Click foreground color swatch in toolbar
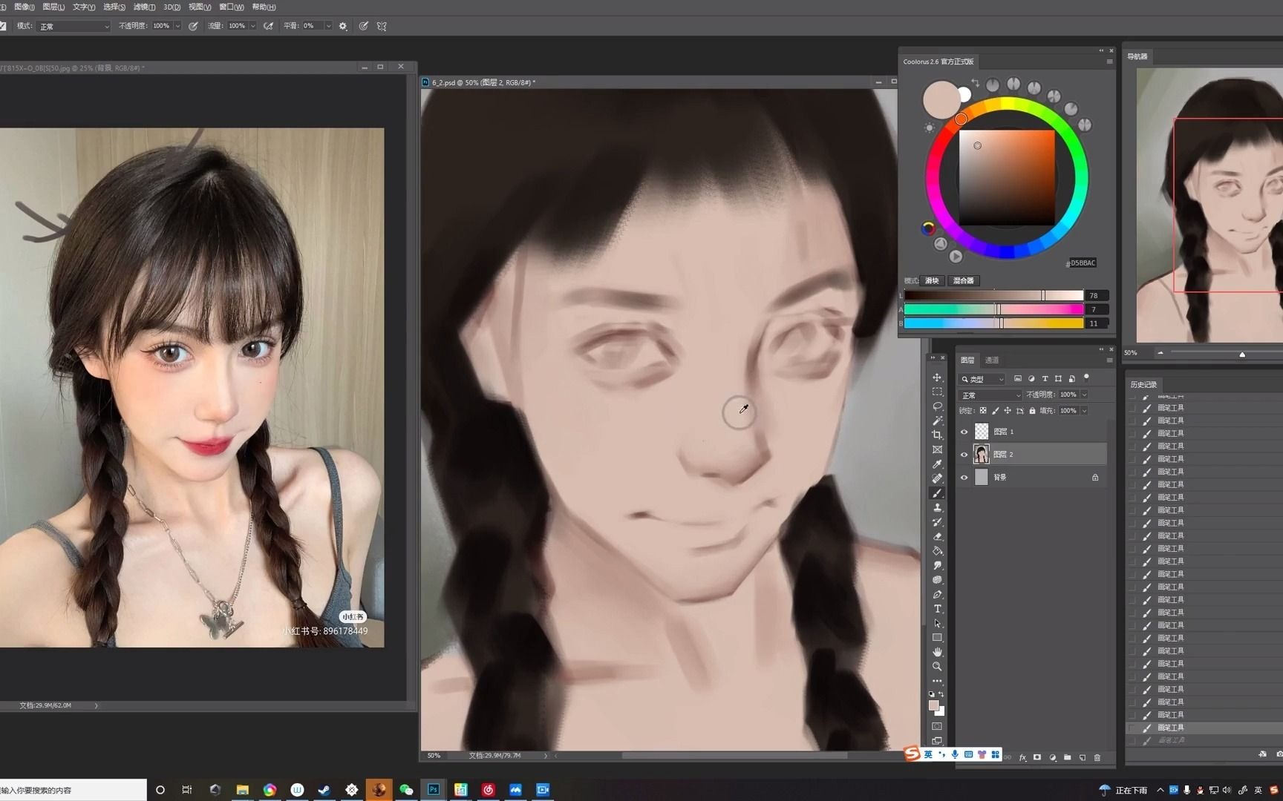 click(x=933, y=705)
